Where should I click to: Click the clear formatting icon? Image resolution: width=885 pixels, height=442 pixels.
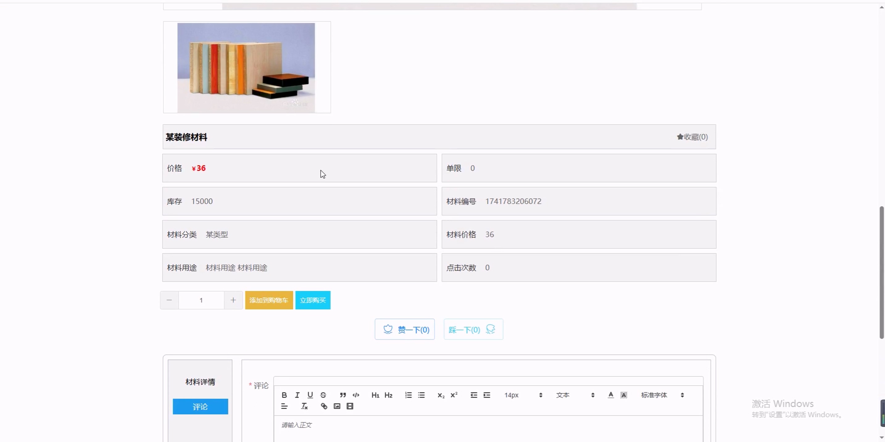pyautogui.click(x=304, y=406)
